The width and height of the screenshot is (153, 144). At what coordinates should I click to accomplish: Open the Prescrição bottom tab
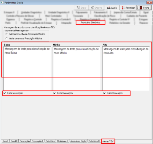coord(25,141)
